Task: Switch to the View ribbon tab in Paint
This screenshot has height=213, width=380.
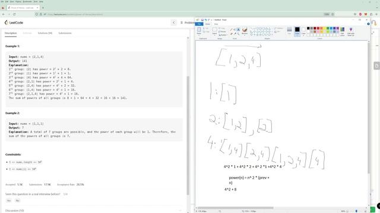Action: (x=216, y=24)
